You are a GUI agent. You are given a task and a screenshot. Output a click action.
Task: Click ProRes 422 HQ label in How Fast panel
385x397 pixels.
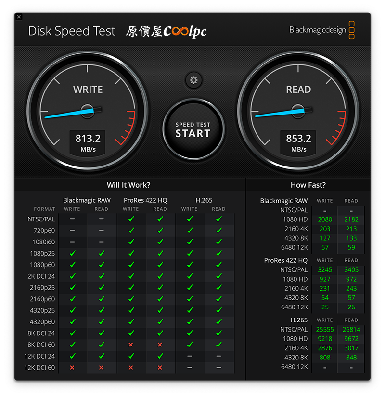coord(286,260)
